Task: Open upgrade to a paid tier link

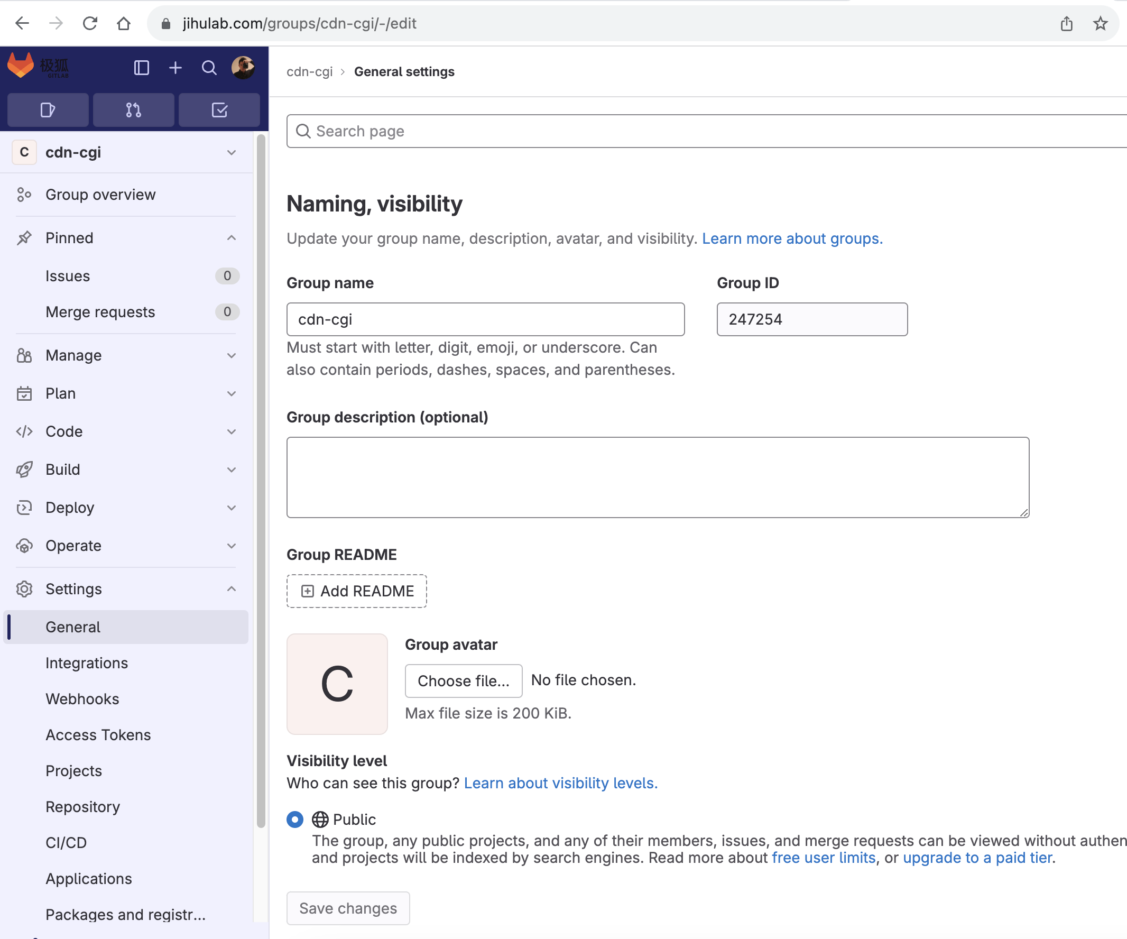Action: [x=977, y=858]
